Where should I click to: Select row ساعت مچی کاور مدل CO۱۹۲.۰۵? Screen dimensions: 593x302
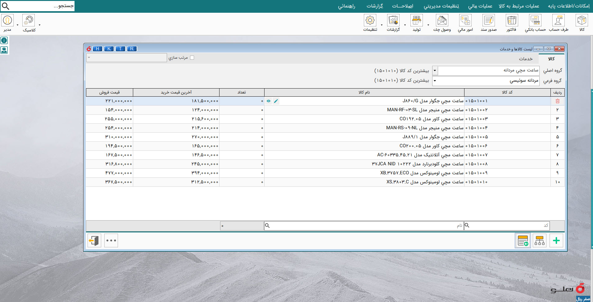[325, 119]
